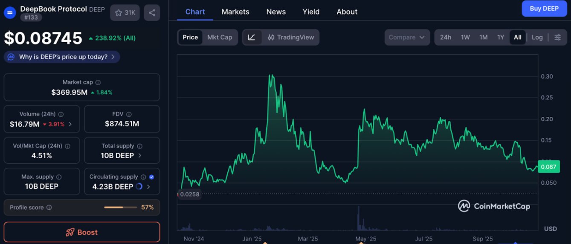Screen dimensions: 571x244
Task: Toggle Log scale on chart
Action: [x=537, y=38]
